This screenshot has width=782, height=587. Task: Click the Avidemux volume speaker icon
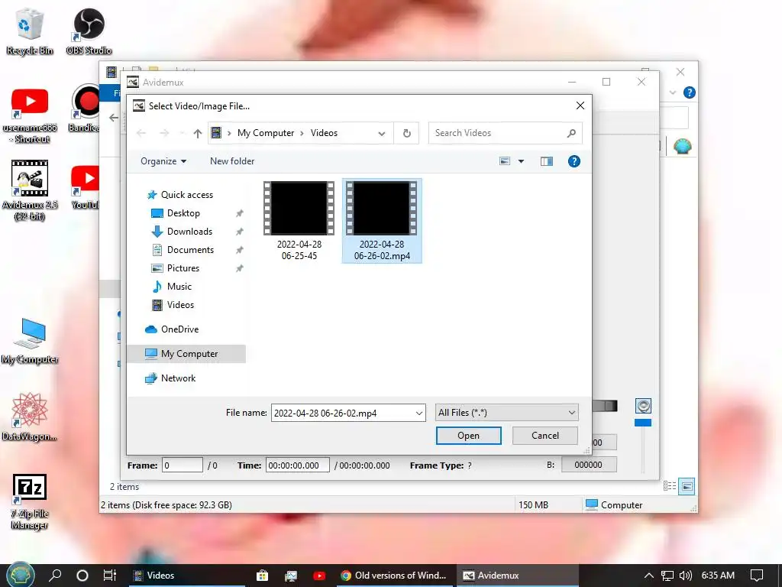pyautogui.click(x=643, y=406)
